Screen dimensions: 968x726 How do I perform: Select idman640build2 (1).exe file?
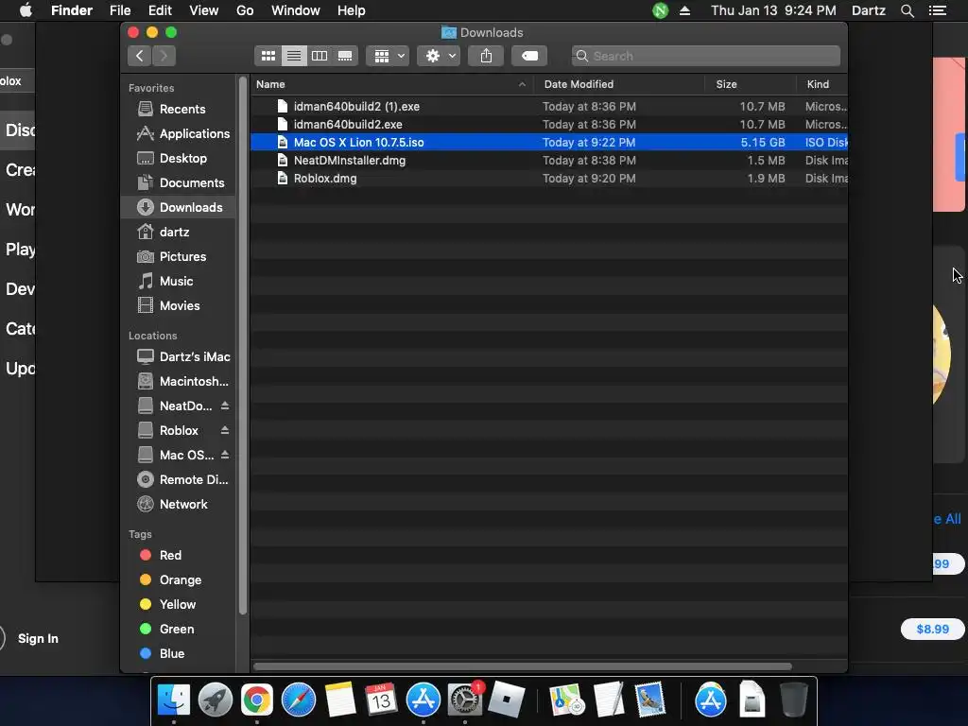[x=549, y=107]
